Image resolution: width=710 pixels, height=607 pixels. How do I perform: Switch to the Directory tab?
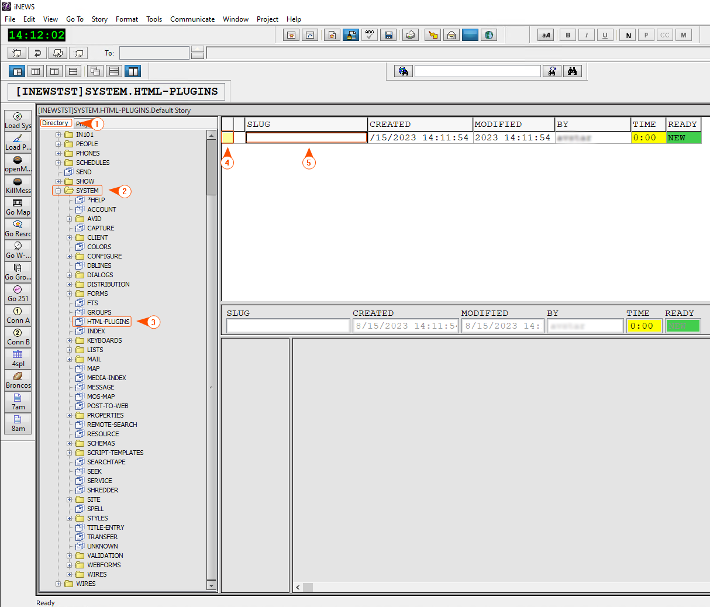click(56, 123)
